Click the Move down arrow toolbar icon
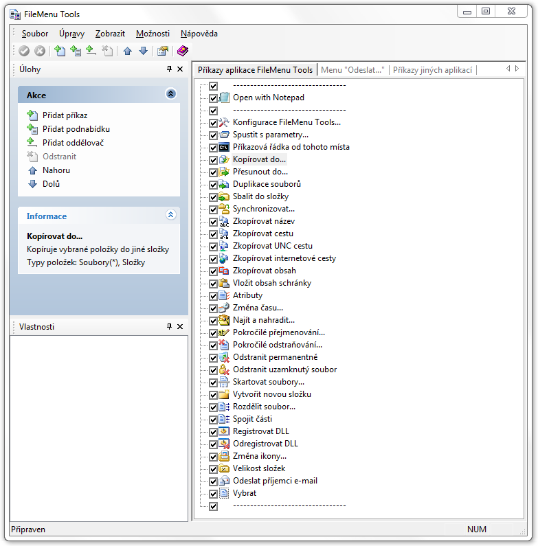The width and height of the screenshot is (538, 546). tap(143, 52)
